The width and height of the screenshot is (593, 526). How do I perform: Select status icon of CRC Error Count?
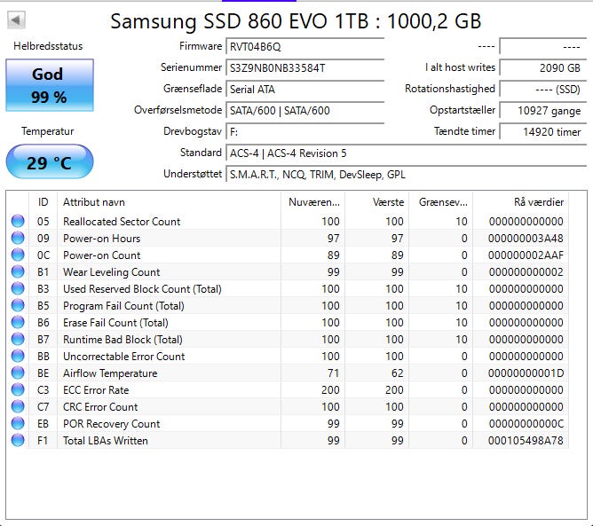[x=18, y=406]
